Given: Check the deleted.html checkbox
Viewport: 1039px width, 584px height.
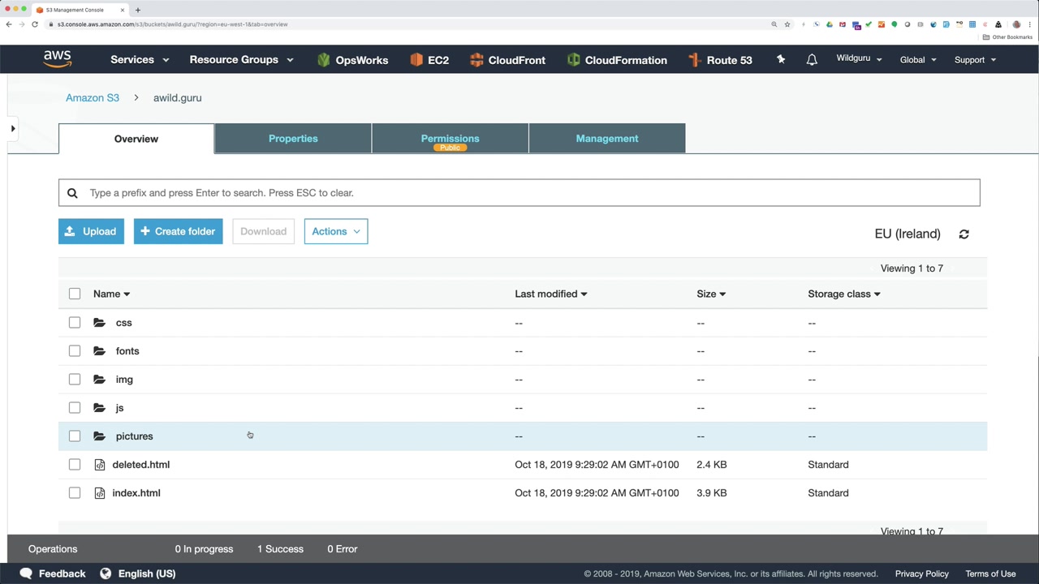Looking at the screenshot, I should 75,465.
